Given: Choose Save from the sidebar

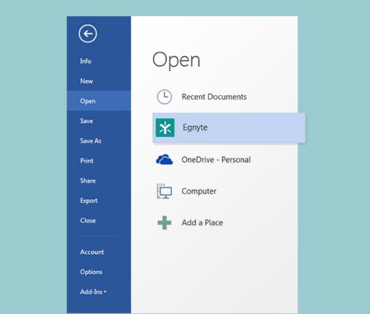Looking at the screenshot, I should coord(87,121).
